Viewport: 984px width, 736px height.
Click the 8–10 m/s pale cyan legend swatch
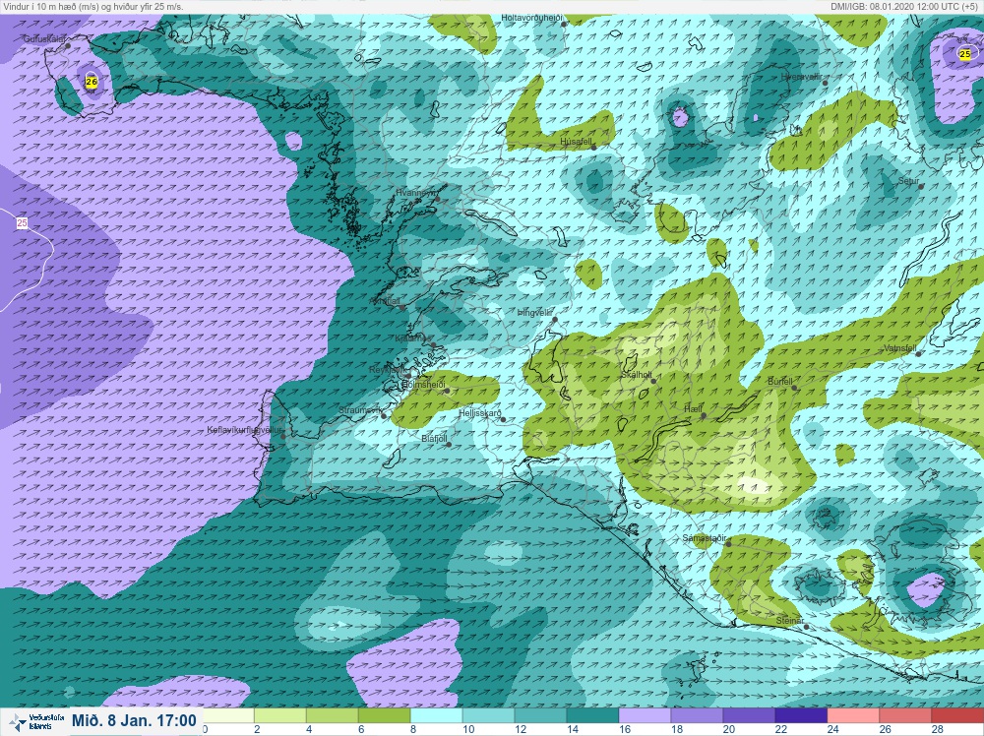point(436,716)
